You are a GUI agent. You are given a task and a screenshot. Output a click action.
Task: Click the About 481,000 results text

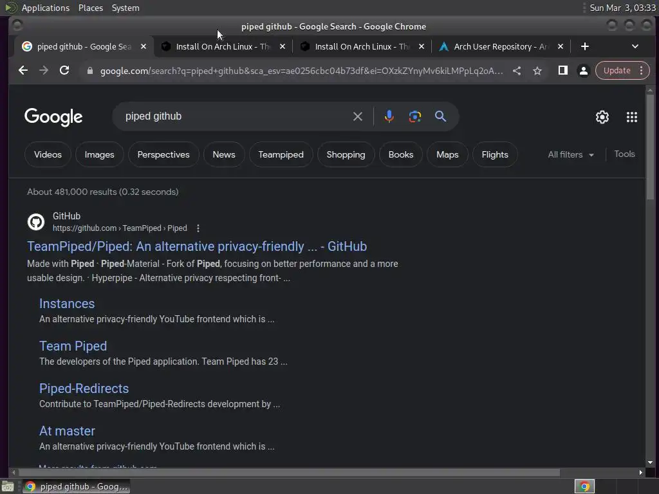click(103, 192)
